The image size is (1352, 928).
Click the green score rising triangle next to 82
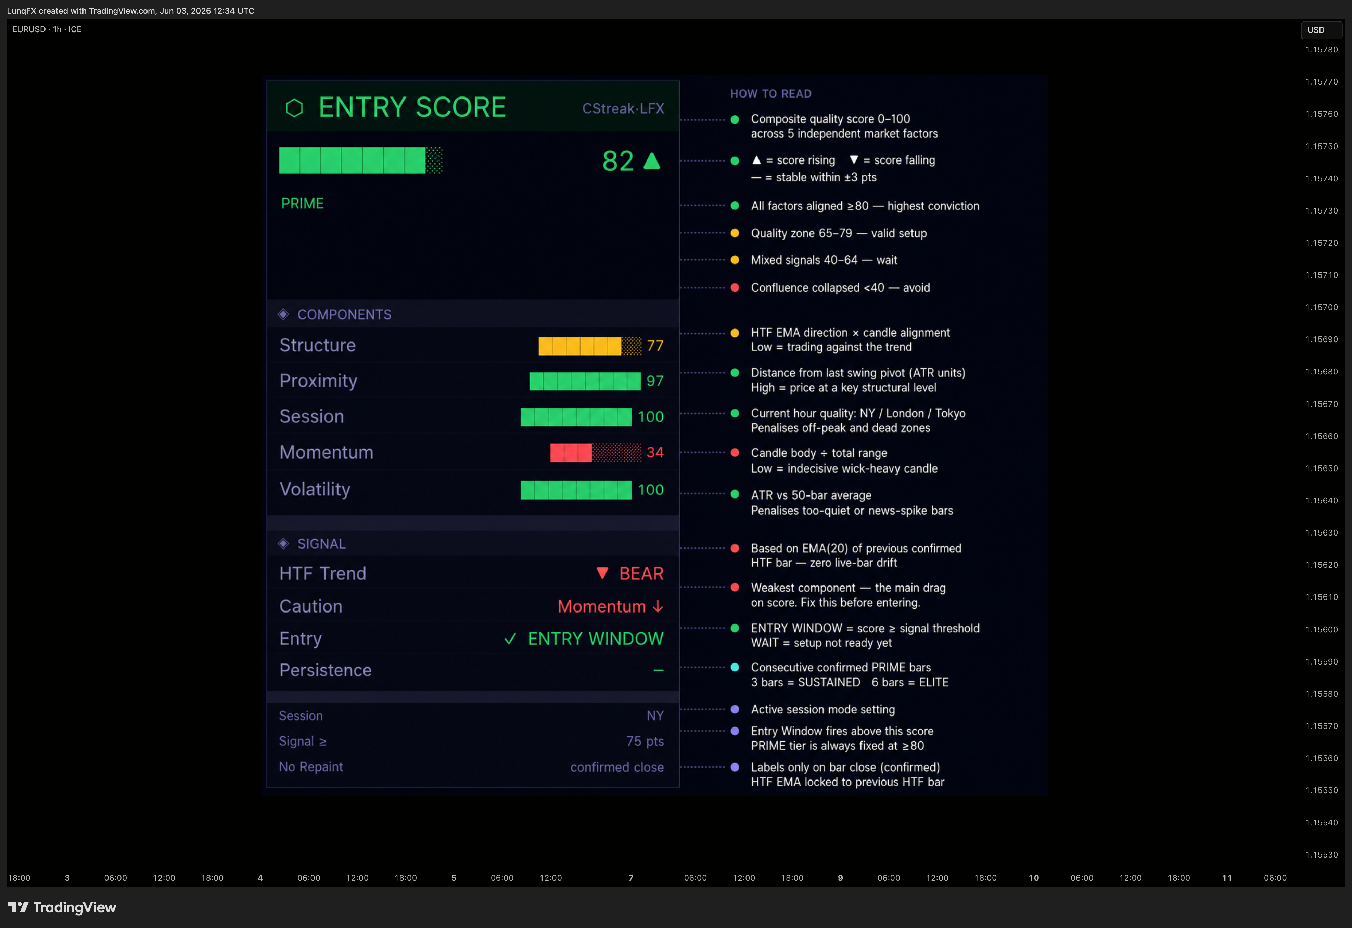coord(652,161)
